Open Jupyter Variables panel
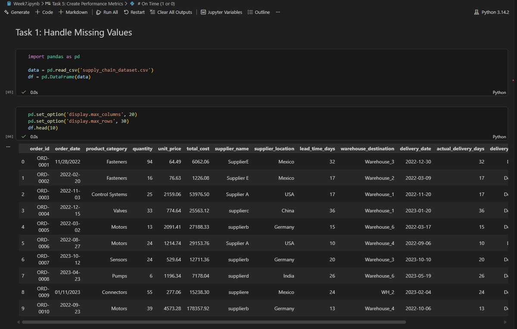 pyautogui.click(x=221, y=12)
